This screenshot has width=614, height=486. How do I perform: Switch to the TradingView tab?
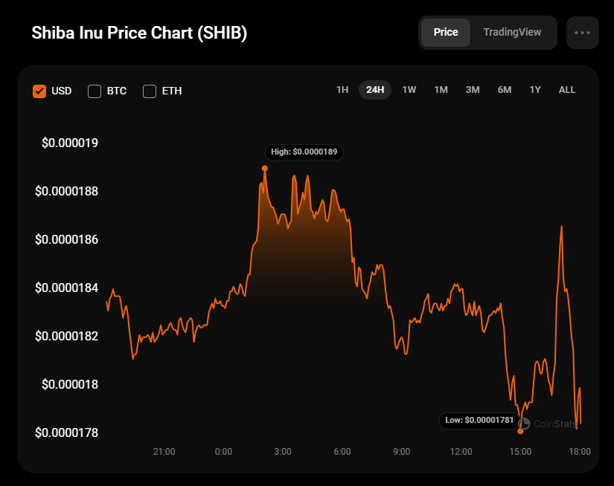click(512, 33)
